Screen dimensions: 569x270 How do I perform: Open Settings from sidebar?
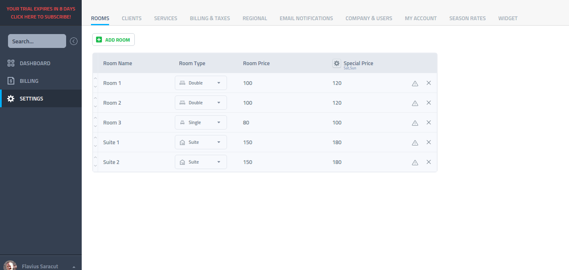[41, 98]
